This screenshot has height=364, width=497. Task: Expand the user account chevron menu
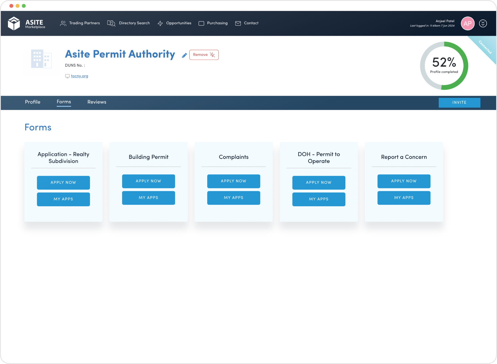point(483,23)
